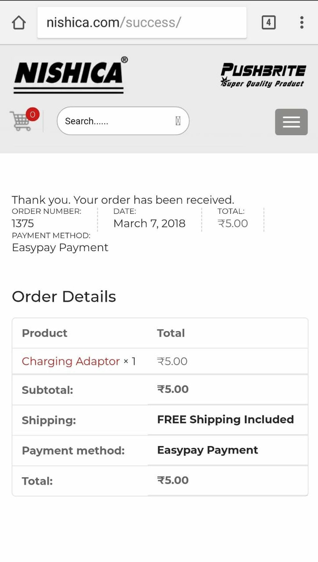The image size is (318, 562).
Task: Open the browser three-dot overflow menu
Action: coord(302,22)
